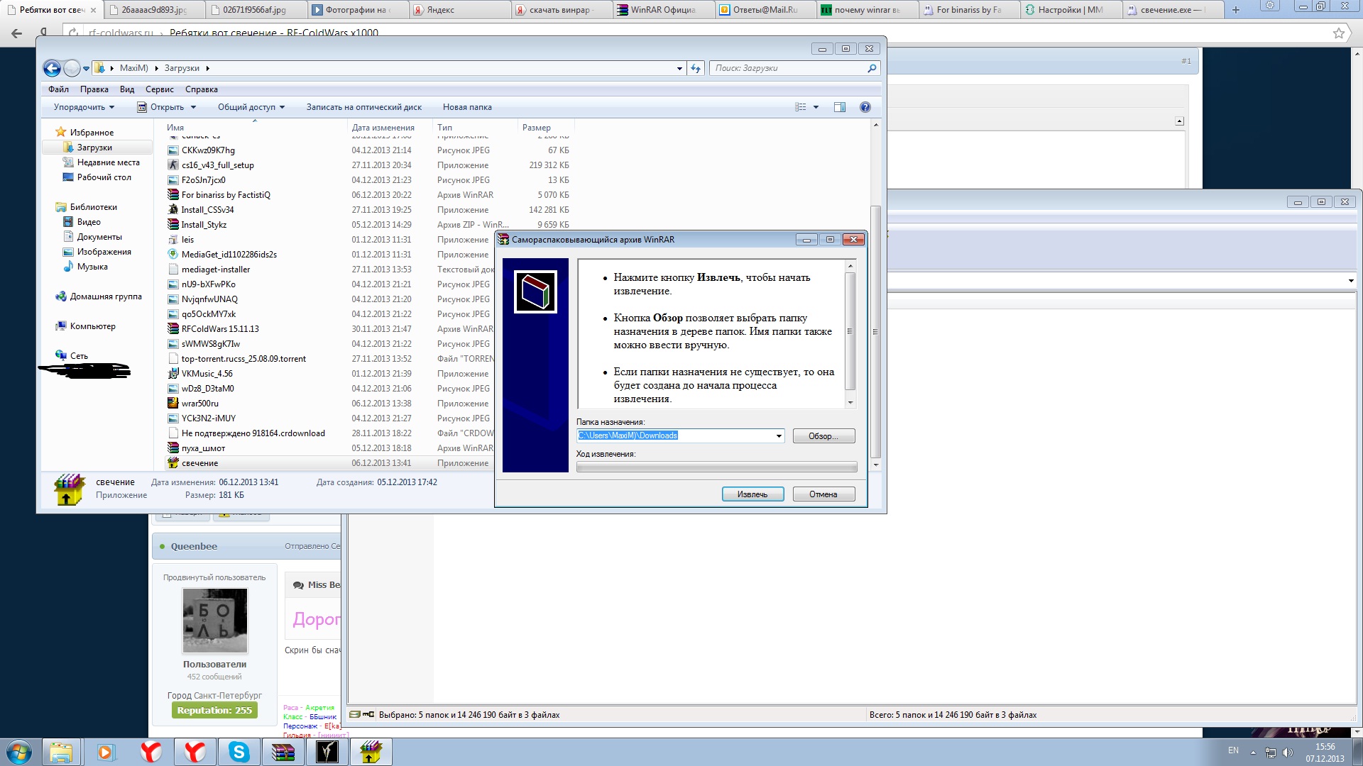Image resolution: width=1363 pixels, height=766 pixels.
Task: Click browser bookmark star icon
Action: [x=1338, y=33]
